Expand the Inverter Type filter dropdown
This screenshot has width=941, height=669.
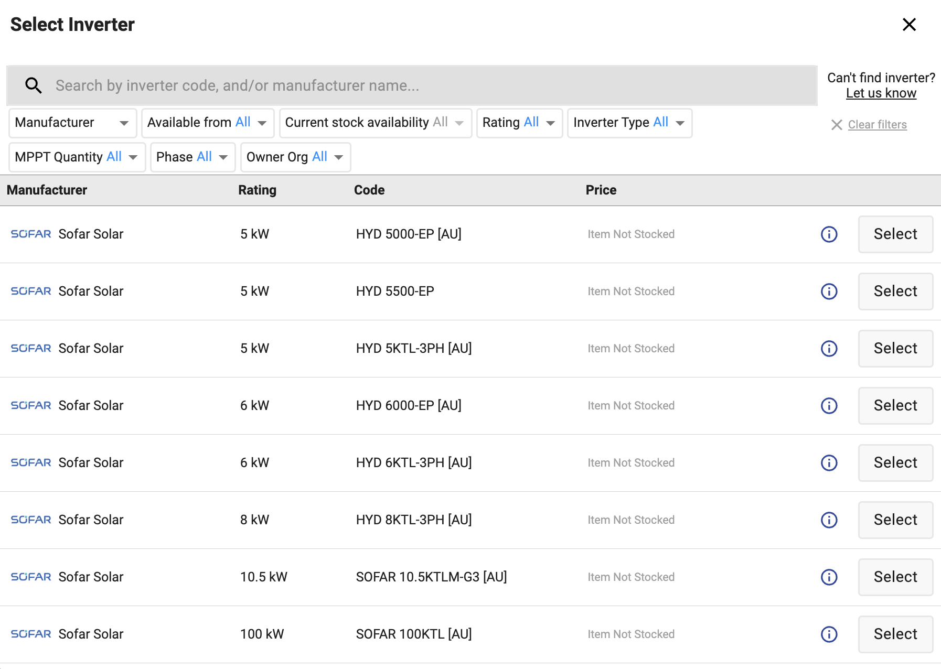tap(629, 123)
